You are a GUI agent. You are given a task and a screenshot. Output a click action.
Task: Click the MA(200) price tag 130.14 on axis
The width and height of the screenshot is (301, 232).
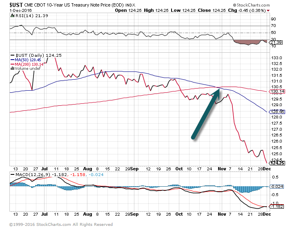[277, 91]
